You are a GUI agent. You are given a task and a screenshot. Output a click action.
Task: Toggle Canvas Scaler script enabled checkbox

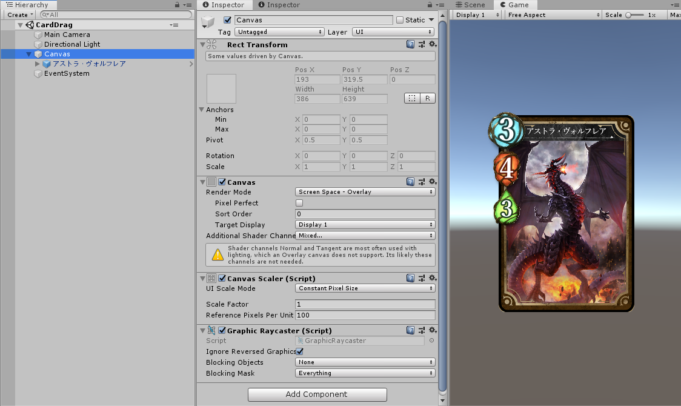222,278
